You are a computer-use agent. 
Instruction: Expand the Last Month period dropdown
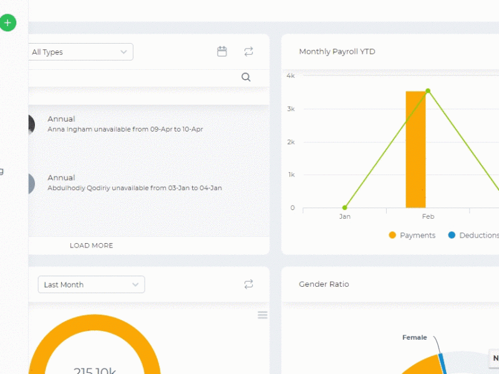coord(91,284)
